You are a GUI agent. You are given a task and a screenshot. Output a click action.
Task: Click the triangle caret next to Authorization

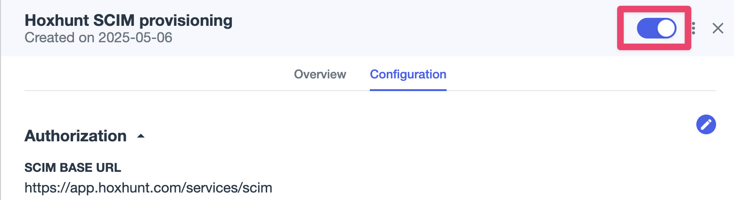pyautogui.click(x=140, y=136)
